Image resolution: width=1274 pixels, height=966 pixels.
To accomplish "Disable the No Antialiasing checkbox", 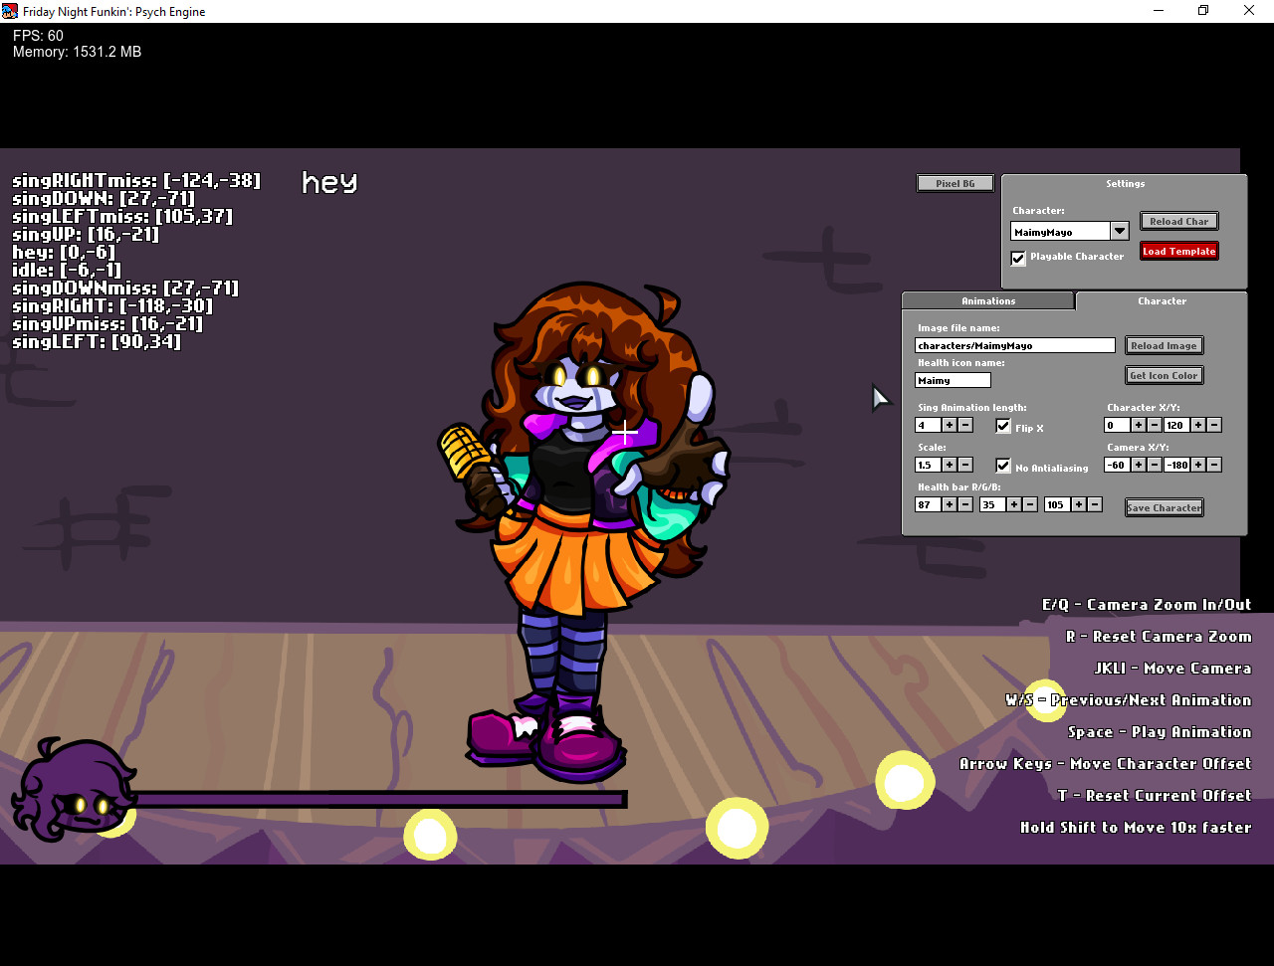I will click(1003, 466).
